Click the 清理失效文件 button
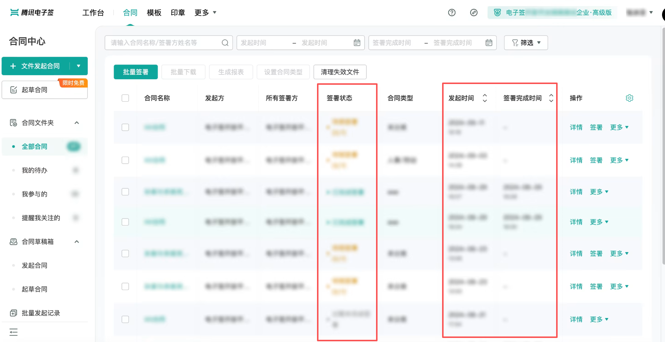This screenshot has width=665, height=342. point(340,72)
